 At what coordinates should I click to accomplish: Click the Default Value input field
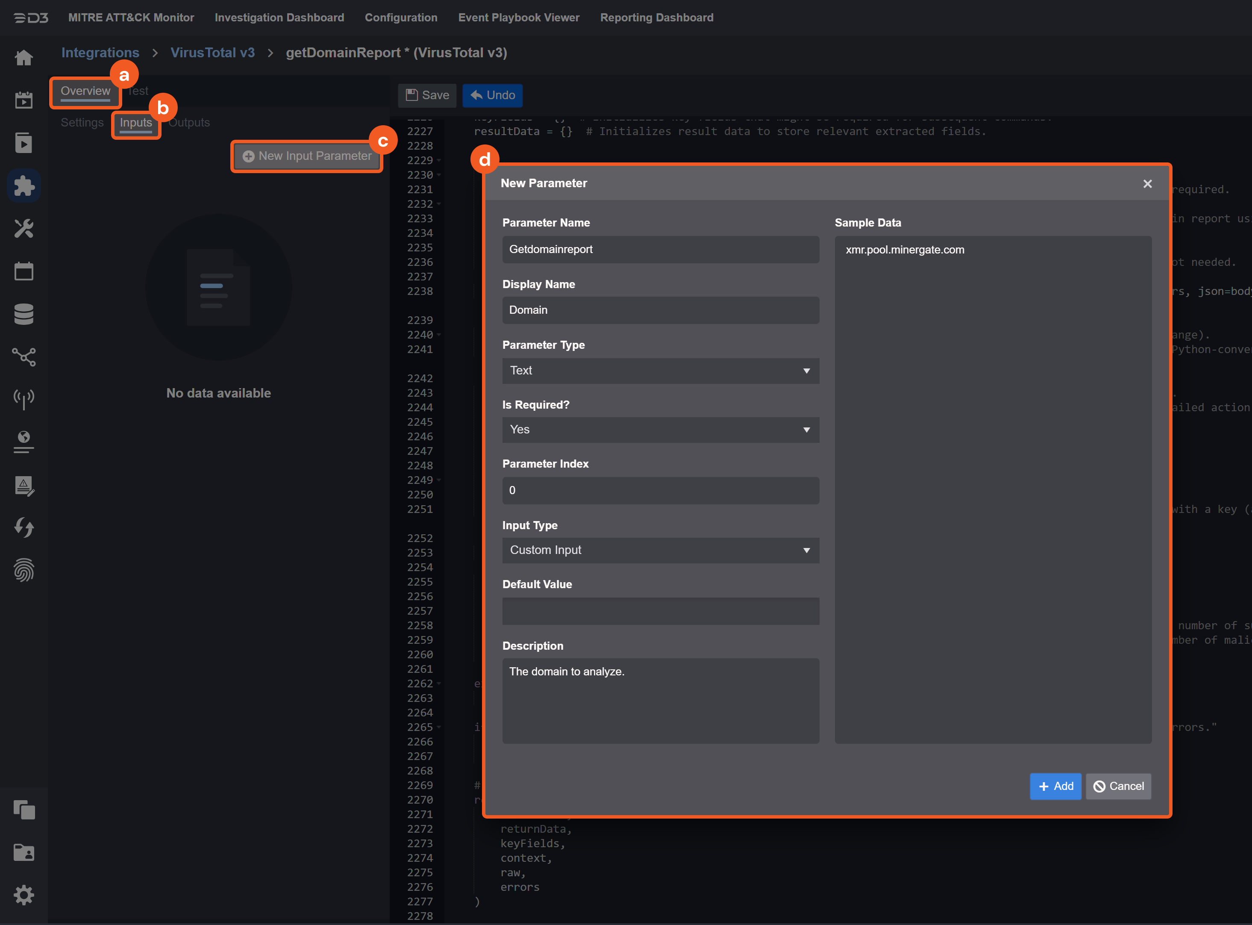(x=660, y=611)
